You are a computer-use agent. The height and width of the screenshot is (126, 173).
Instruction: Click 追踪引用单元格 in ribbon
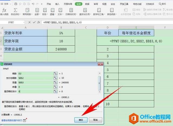point(152,10)
